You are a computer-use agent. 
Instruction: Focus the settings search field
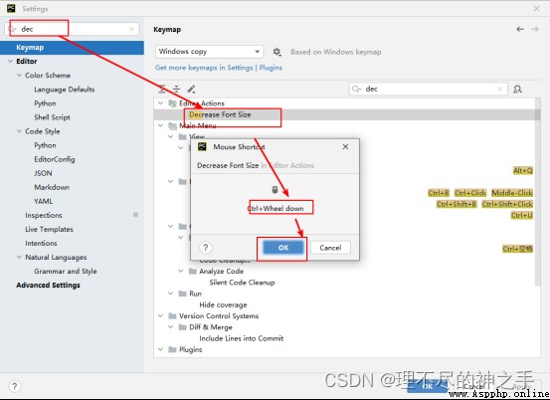click(x=72, y=29)
